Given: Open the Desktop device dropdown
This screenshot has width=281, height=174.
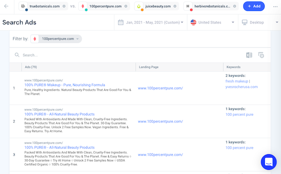Looking at the screenshot, I should coord(259,23).
